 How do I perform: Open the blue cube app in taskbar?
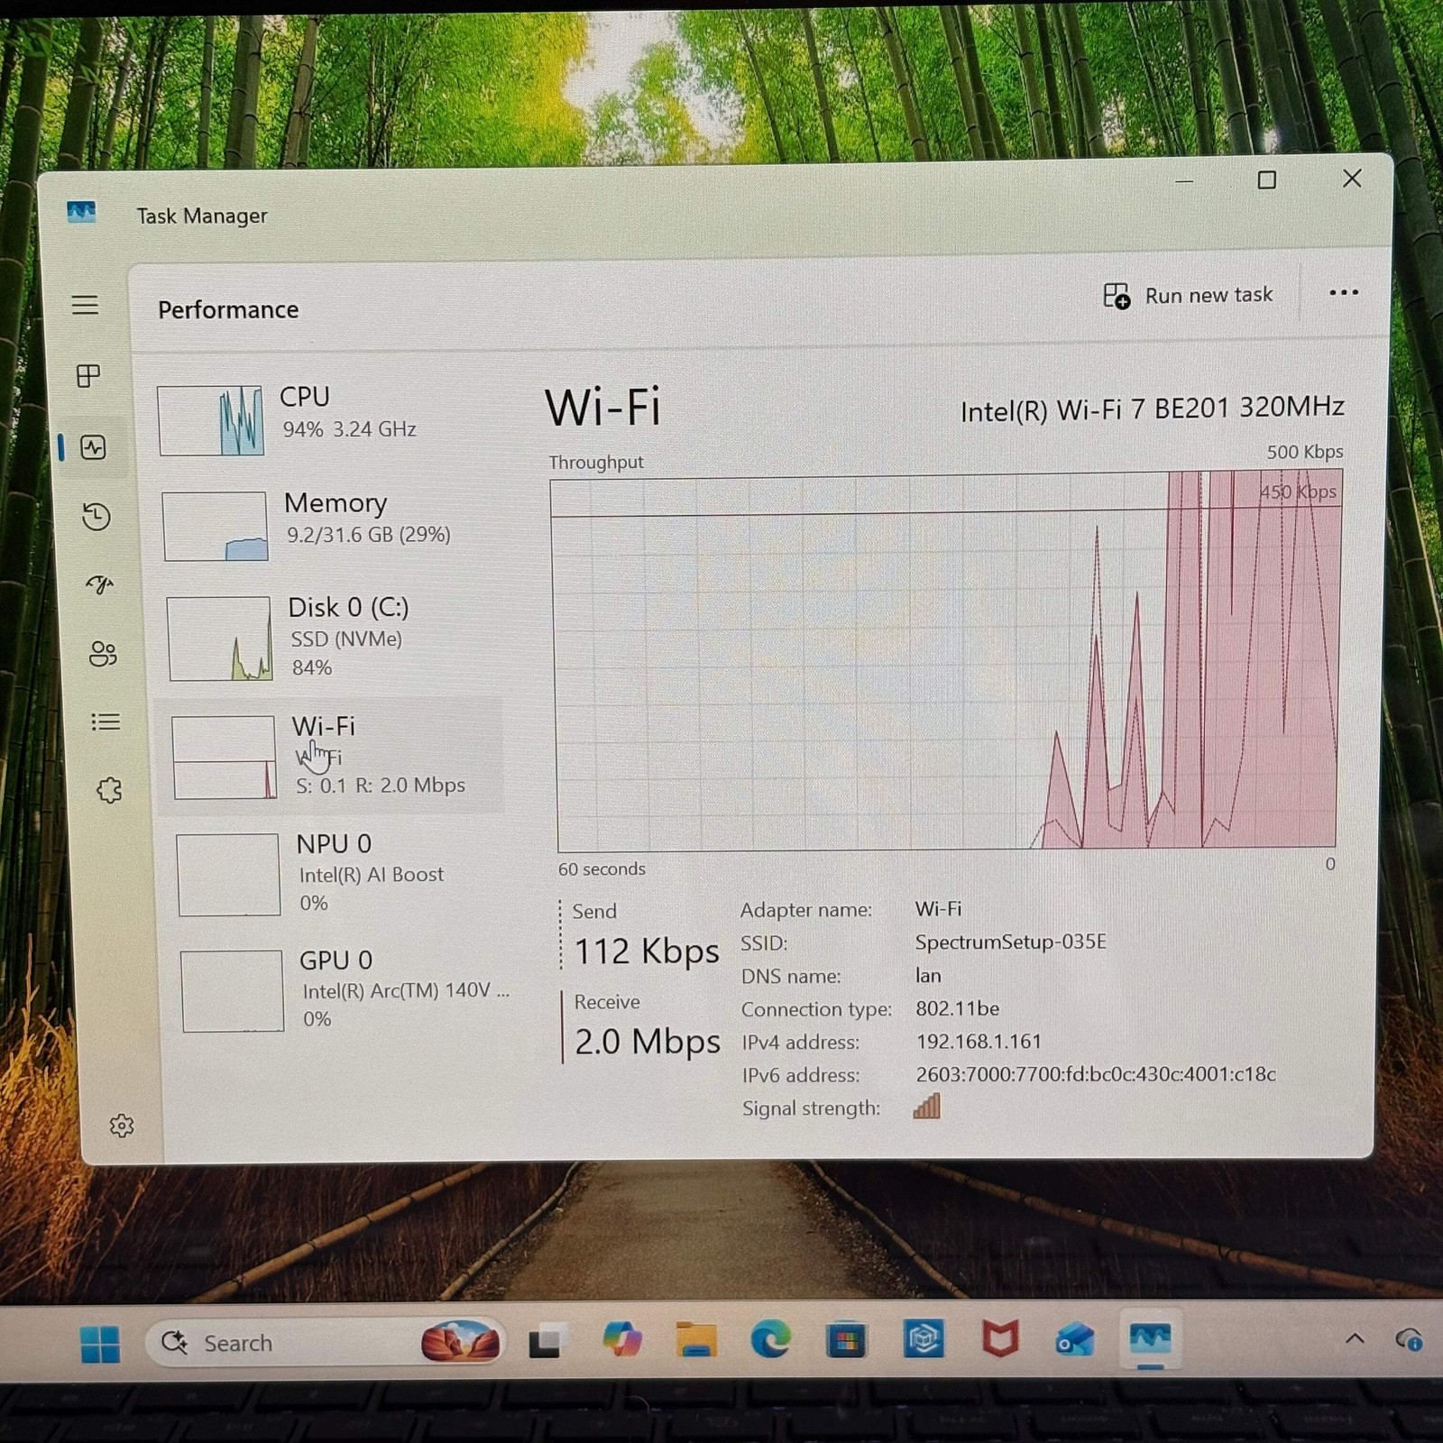pyautogui.click(x=924, y=1338)
